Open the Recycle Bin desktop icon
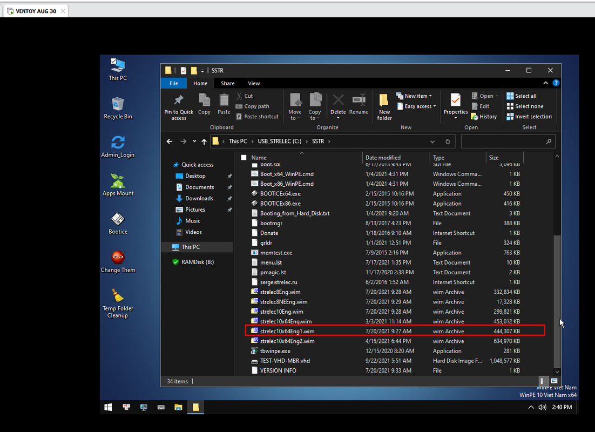The image size is (595, 432). tap(118, 108)
